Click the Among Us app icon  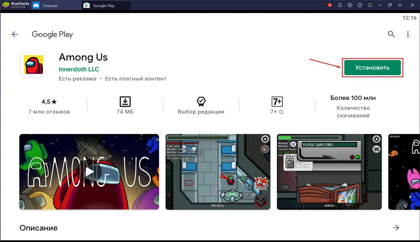click(33, 65)
